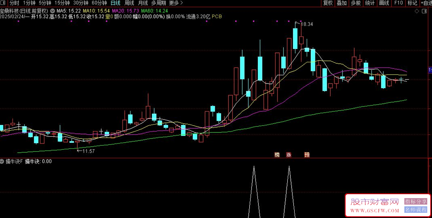Add stock to 自选 watchlist
The height and width of the screenshot is (218, 432).
pyautogui.click(x=426, y=3)
